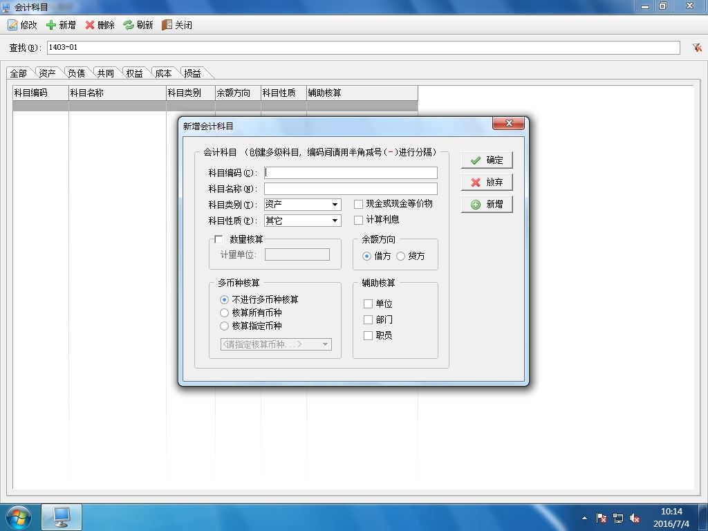Check the 单位 auxiliary accounting box
Screen dimensions: 708x531
[x=368, y=304]
